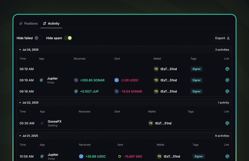Click USDC token icon beside +30.88 USDC
This screenshot has height=161, width=249.
click(81, 156)
